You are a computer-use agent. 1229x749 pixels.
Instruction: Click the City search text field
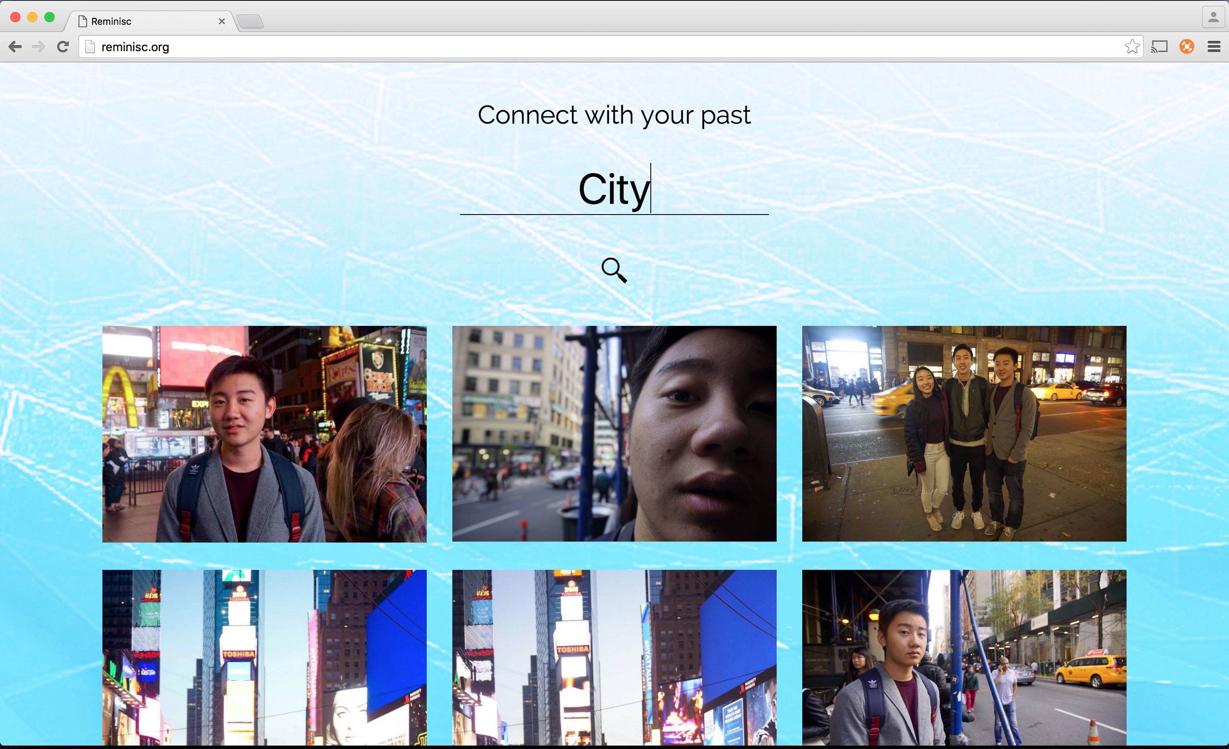point(614,189)
